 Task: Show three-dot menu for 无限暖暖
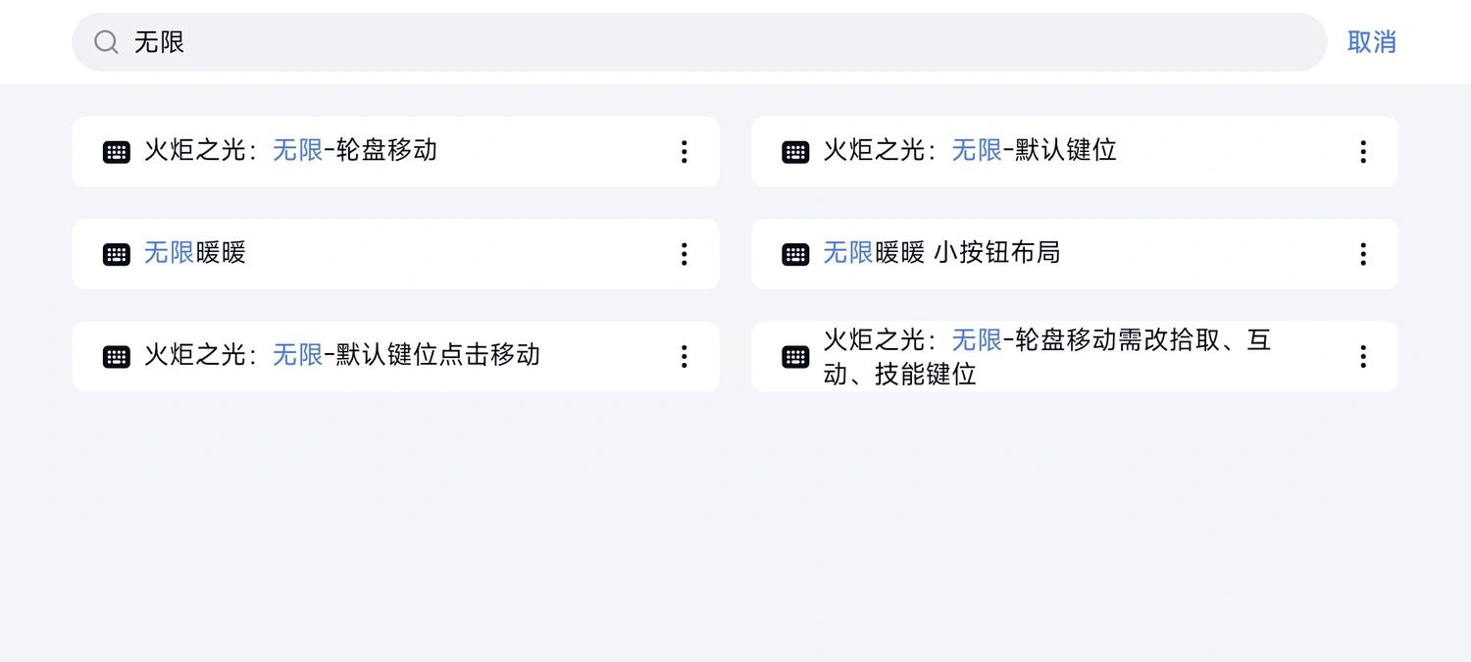point(684,254)
